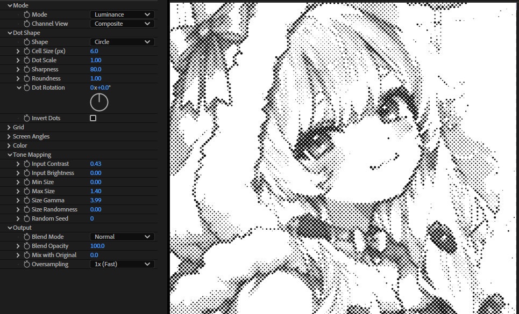Click Mix with Original value 0.0

(x=94, y=255)
